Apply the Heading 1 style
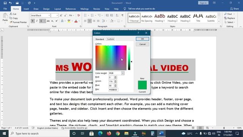Image resolution: width=243 pixels, height=137 pixels. [159, 18]
